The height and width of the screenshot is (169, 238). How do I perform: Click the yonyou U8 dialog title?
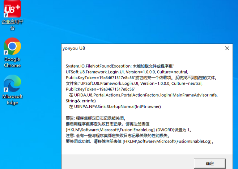point(74,48)
